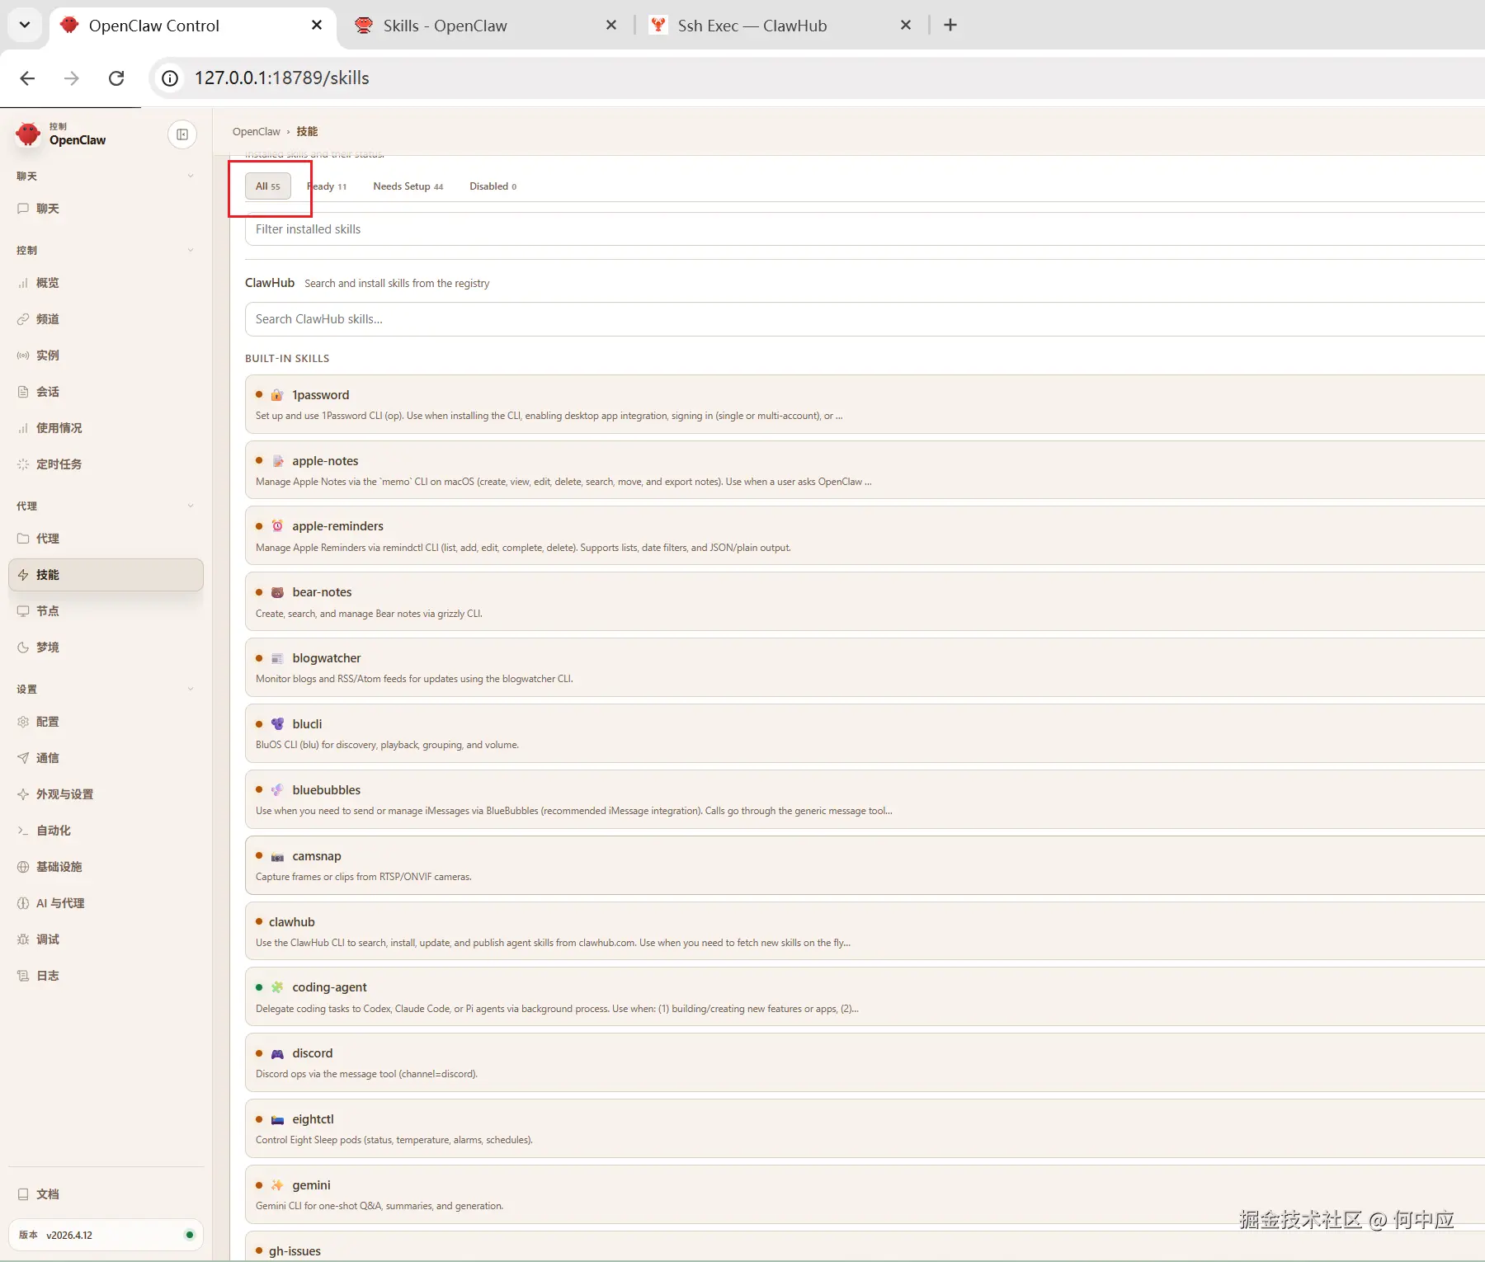Image resolution: width=1485 pixels, height=1262 pixels.
Task: Collapse the sidebar with the panel icon
Action: 182,134
